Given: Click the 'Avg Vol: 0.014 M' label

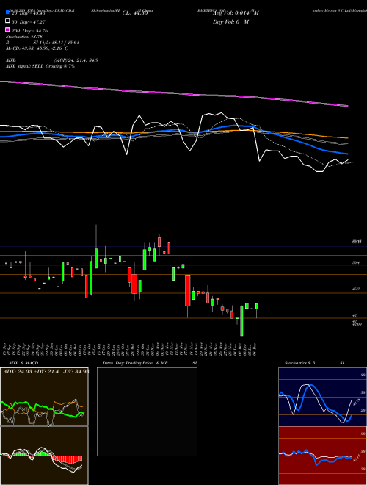Looking at the screenshot, I should coord(236,13).
